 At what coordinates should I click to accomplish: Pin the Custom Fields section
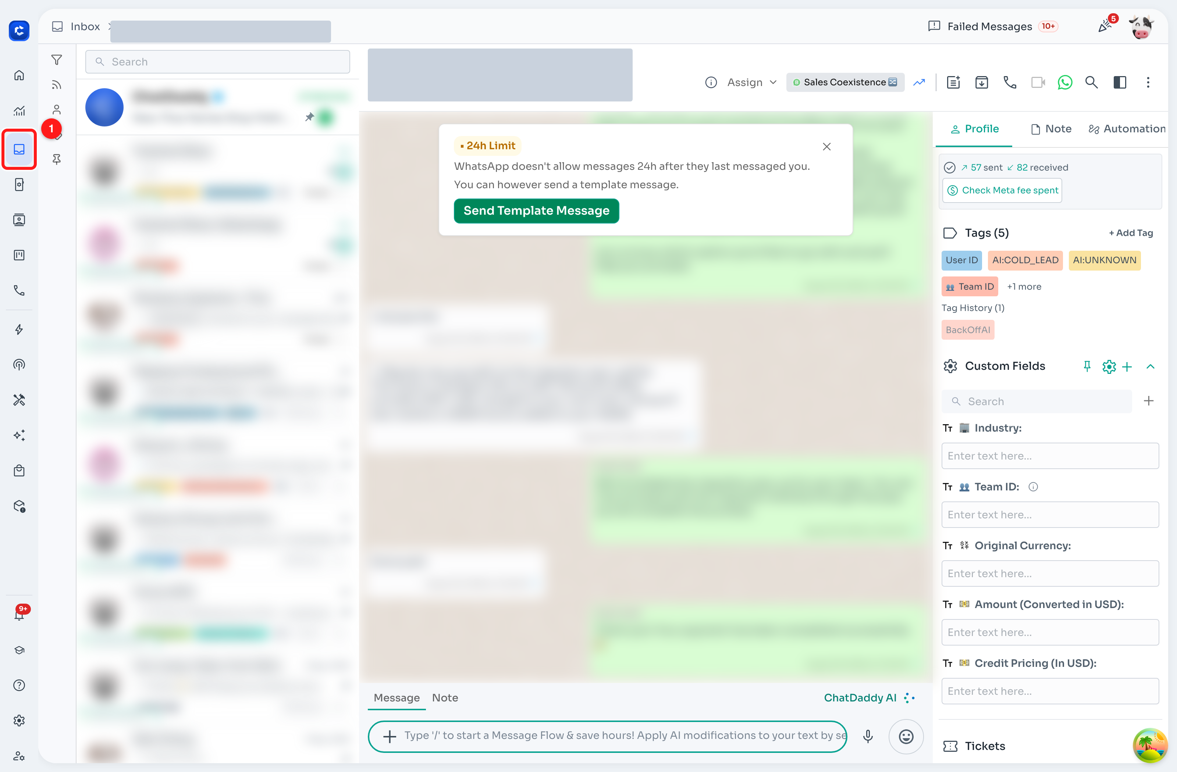1087,366
